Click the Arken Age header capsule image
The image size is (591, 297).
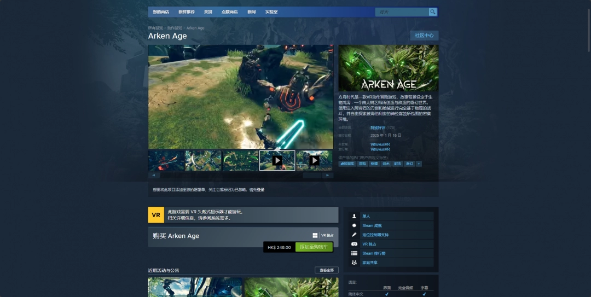388,68
